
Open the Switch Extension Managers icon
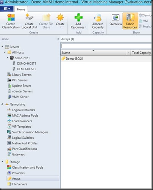pyautogui.click(x=9, y=132)
